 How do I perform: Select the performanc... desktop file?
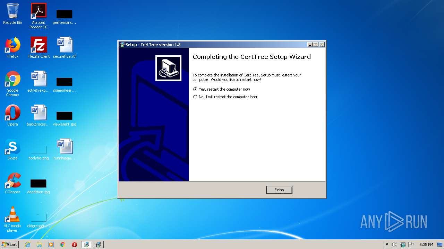tap(65, 16)
